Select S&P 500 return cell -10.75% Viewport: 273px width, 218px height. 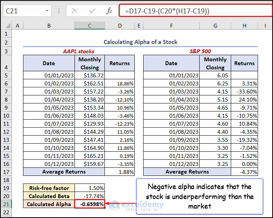point(245,116)
